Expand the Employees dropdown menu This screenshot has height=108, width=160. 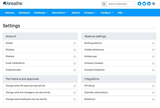pyautogui.click(x=41, y=13)
